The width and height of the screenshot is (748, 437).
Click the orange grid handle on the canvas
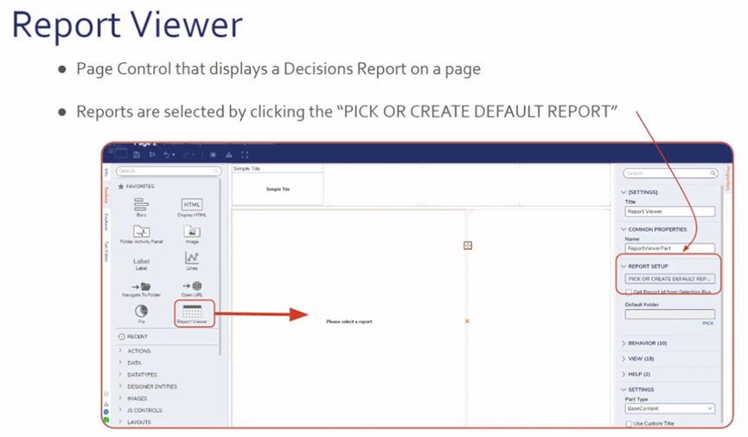click(x=468, y=246)
